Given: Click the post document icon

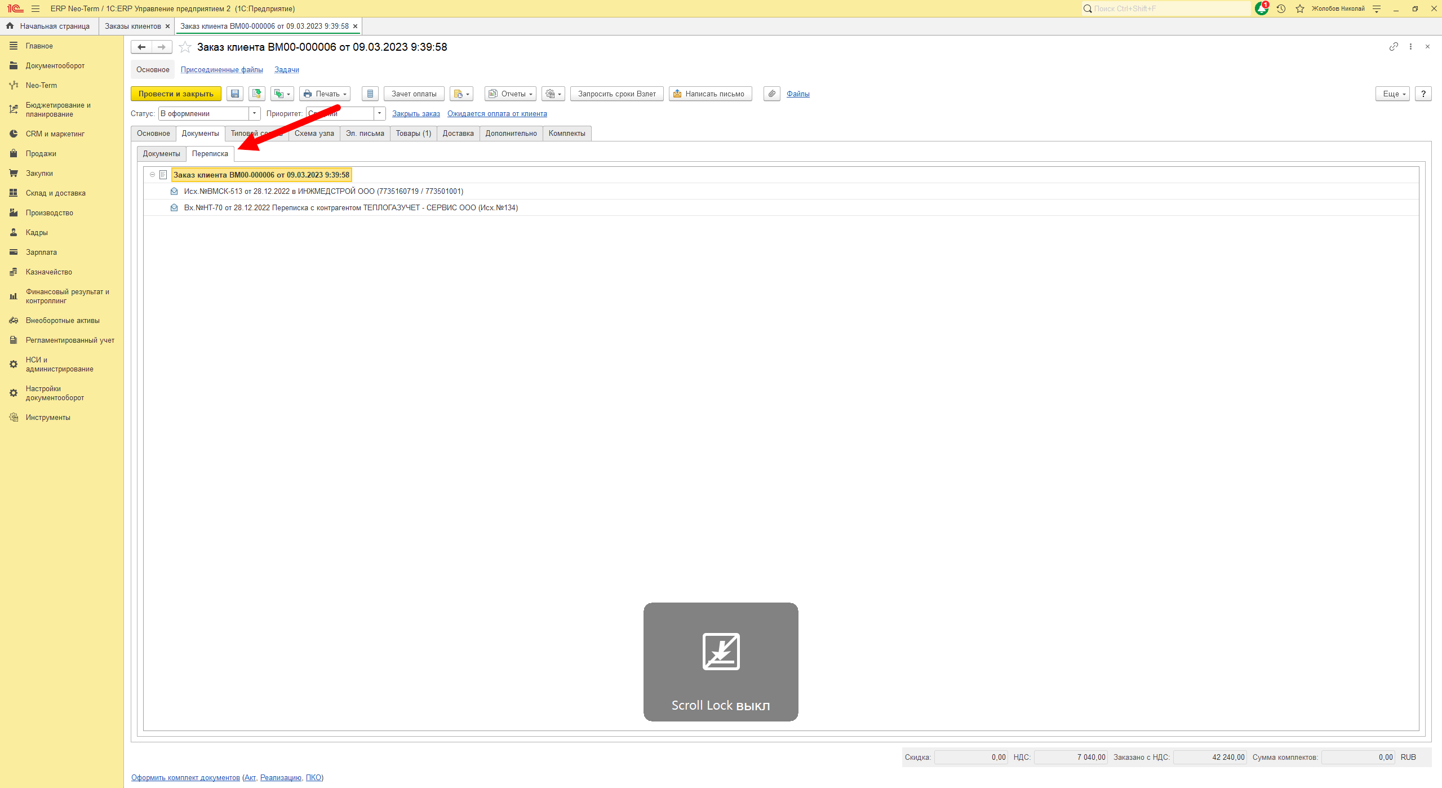Looking at the screenshot, I should point(257,94).
